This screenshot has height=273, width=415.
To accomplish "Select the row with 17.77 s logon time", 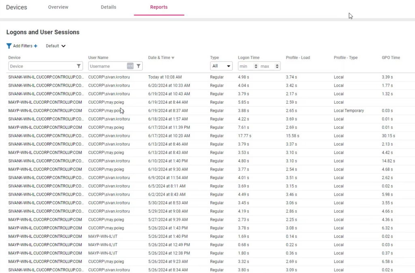I will (x=244, y=136).
